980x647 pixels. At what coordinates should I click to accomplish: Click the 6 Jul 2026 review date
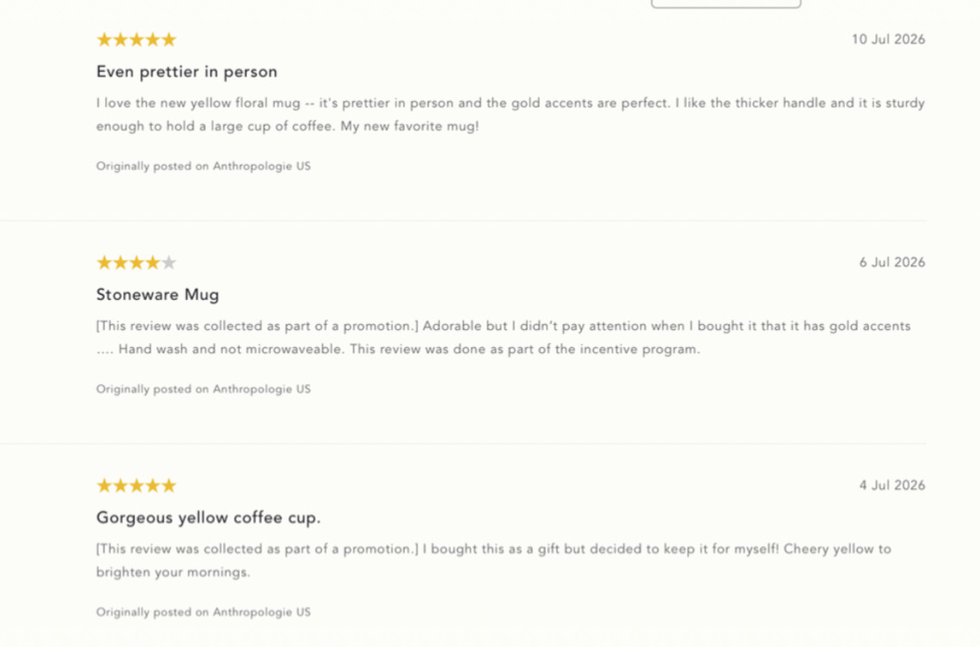click(x=891, y=262)
